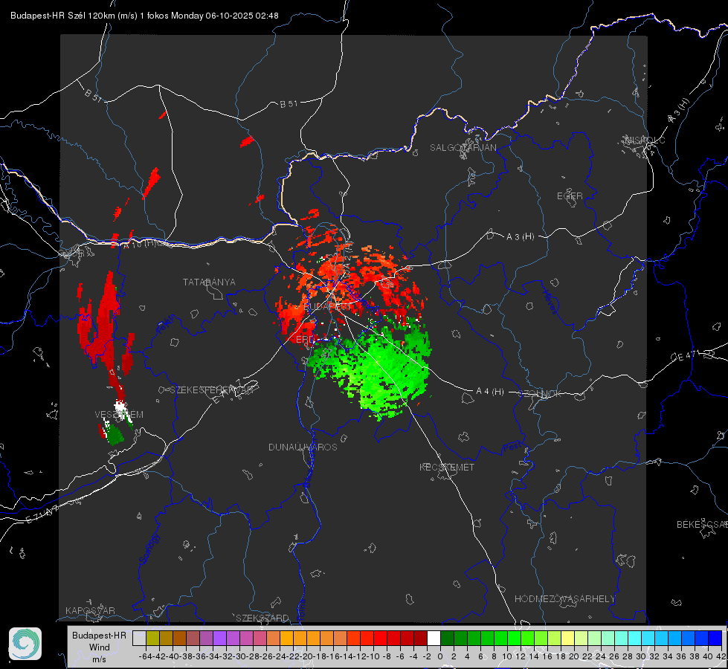Select the KAPOSVÁR city label
Viewport: 728px width, 669px height.
(90, 610)
